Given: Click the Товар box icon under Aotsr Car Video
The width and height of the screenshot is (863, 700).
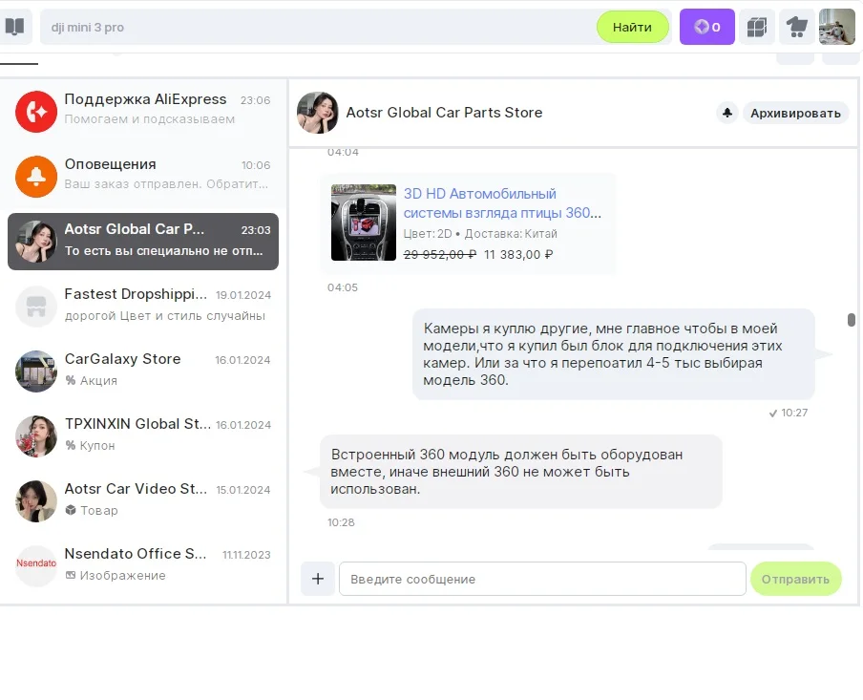Looking at the screenshot, I should tap(71, 510).
